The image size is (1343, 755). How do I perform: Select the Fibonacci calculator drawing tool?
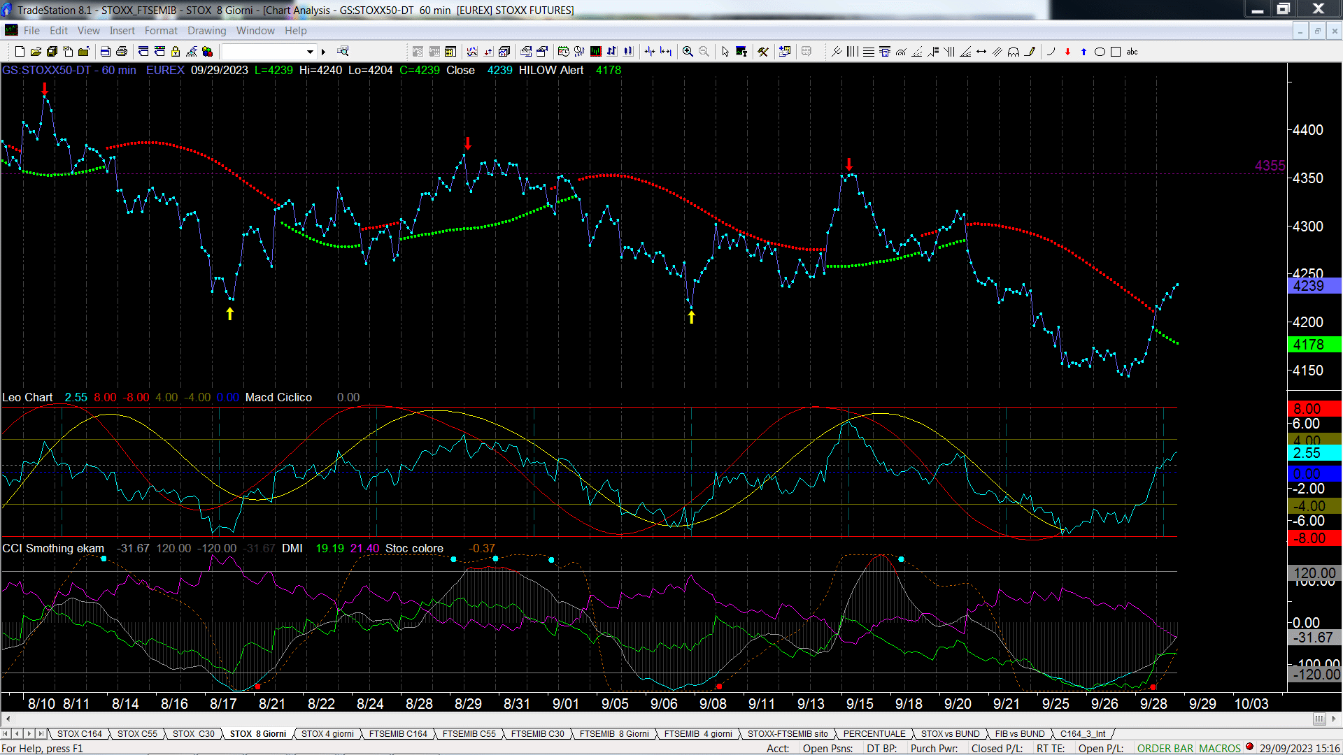[x=884, y=52]
